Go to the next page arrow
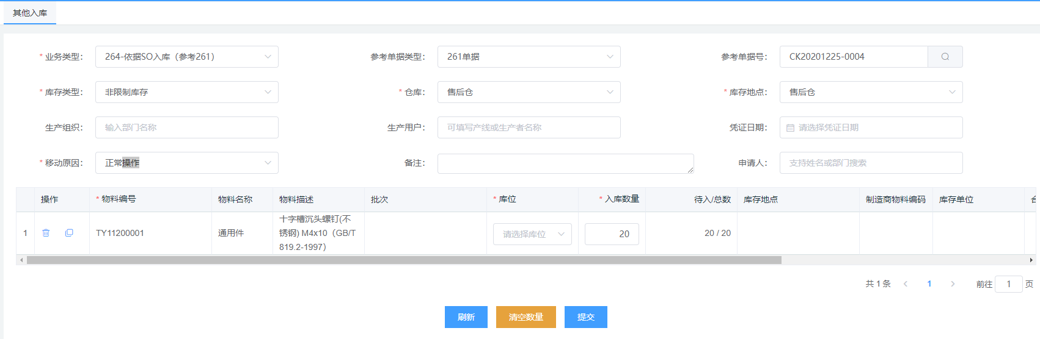This screenshot has width=1040, height=339. pyautogui.click(x=953, y=284)
